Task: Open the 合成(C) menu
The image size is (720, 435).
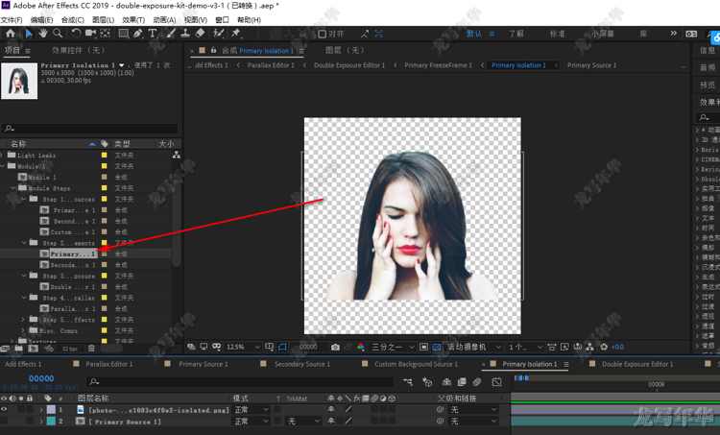Action: click(x=73, y=20)
